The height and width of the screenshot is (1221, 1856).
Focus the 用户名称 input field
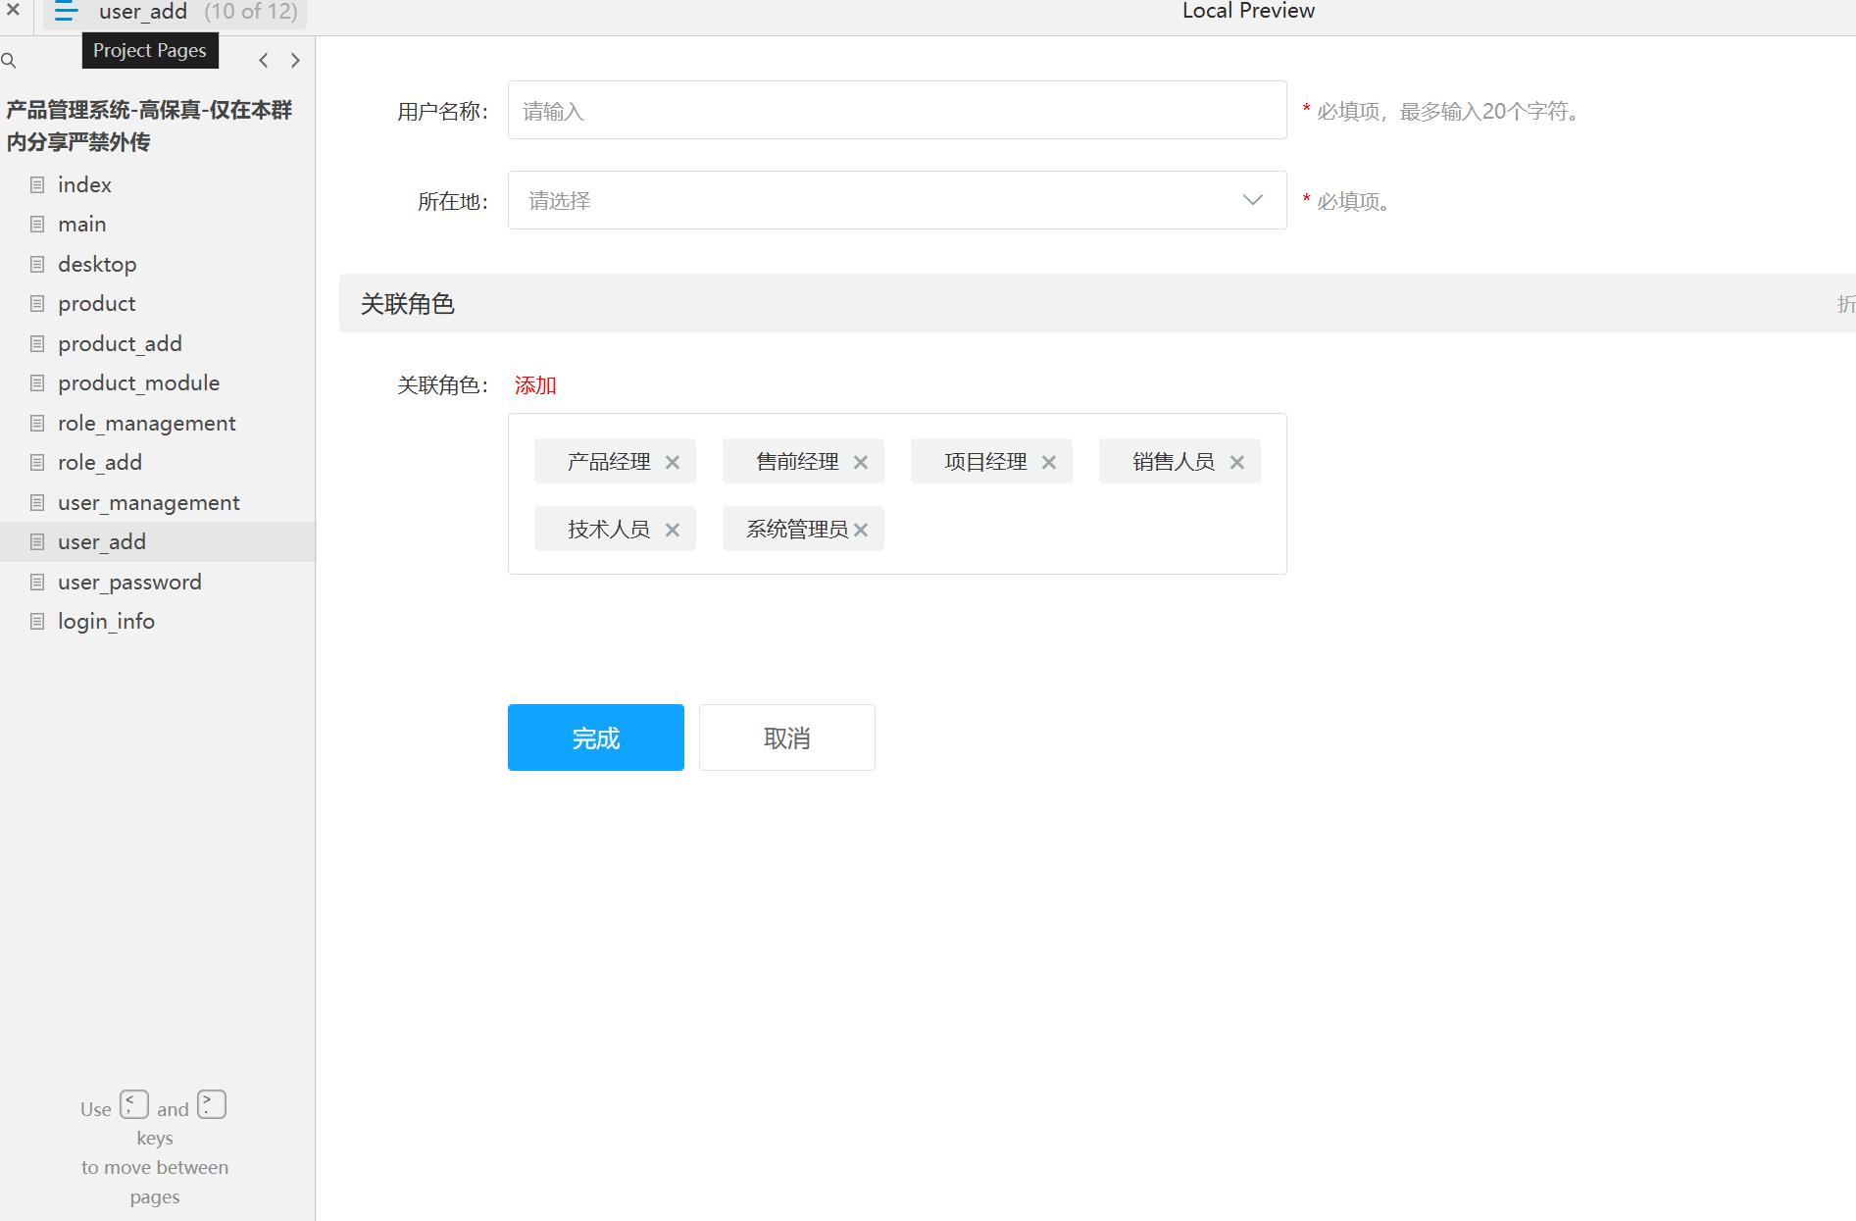coord(897,110)
